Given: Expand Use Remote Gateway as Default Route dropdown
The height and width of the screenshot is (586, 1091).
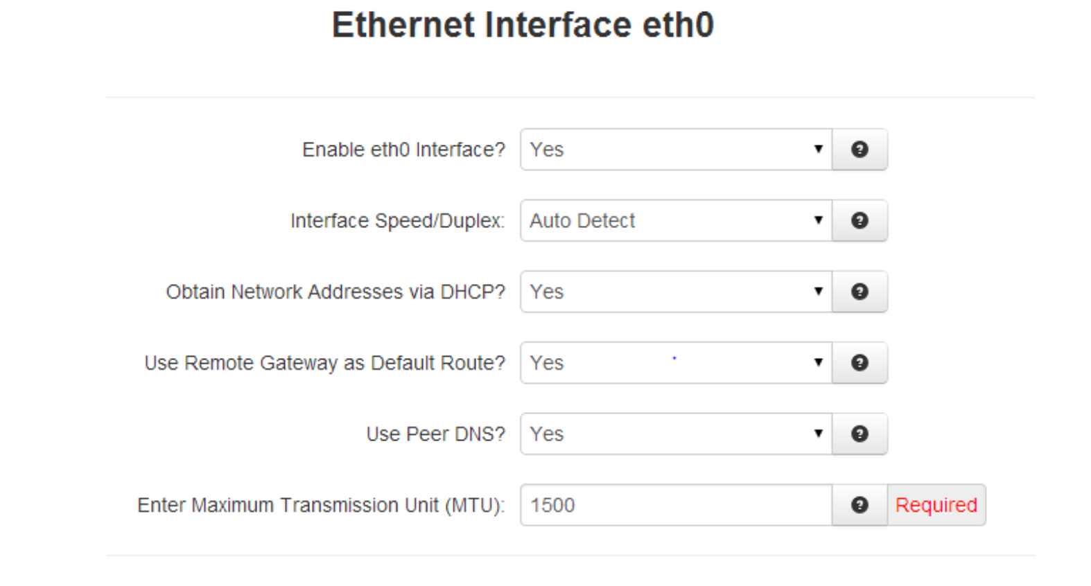Looking at the screenshot, I should click(676, 362).
